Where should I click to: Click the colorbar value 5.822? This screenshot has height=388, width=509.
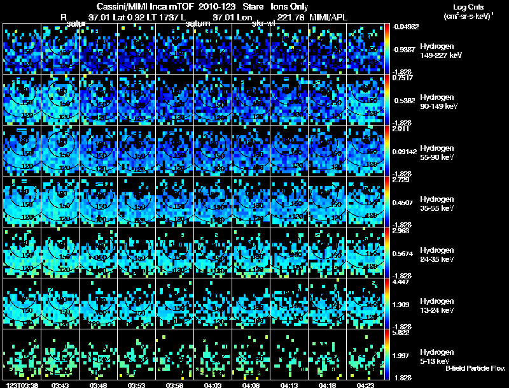[401, 333]
